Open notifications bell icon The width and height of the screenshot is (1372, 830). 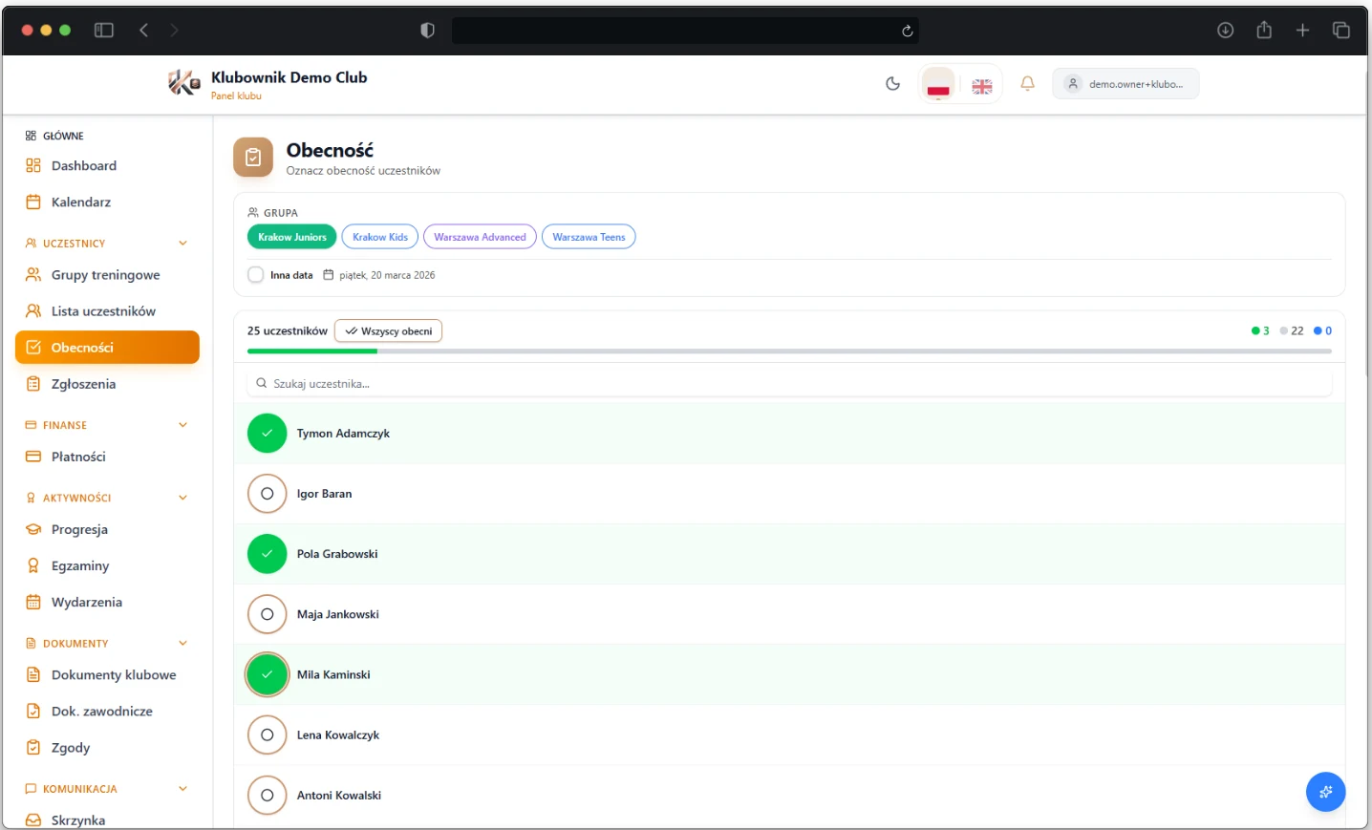tap(1027, 84)
